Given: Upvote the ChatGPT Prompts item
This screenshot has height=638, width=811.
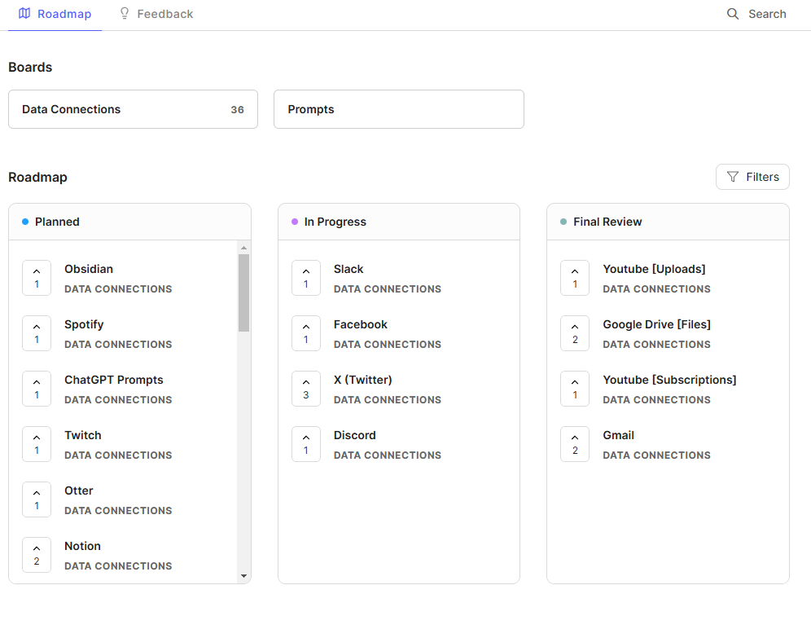Looking at the screenshot, I should pyautogui.click(x=37, y=389).
